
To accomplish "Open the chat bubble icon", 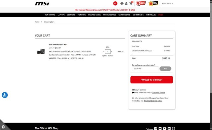I will point(122,4).
